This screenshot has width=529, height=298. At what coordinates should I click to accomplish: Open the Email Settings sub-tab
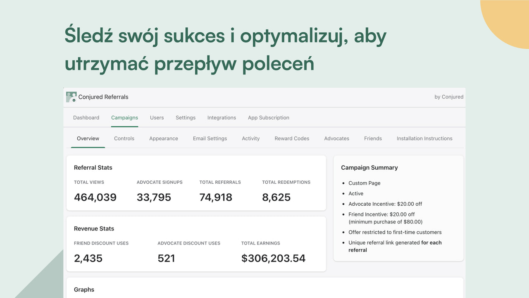(x=210, y=138)
